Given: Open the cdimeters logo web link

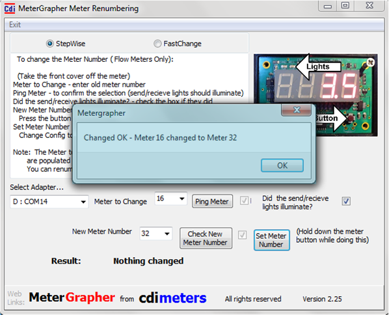Looking at the screenshot, I should [x=172, y=298].
